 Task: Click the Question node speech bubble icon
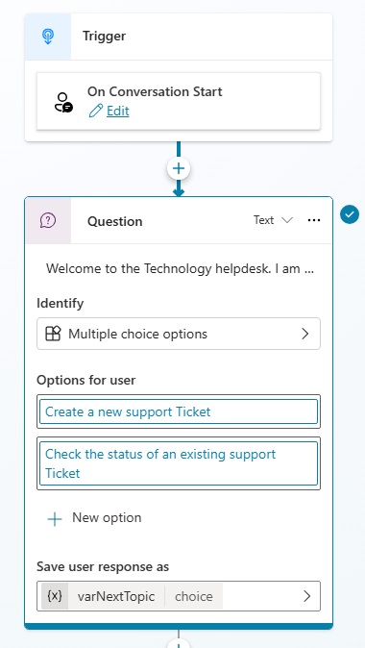point(48,221)
